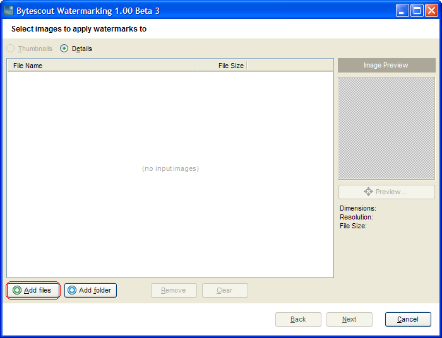
Task: Go Back to the previous step
Action: tap(298, 319)
